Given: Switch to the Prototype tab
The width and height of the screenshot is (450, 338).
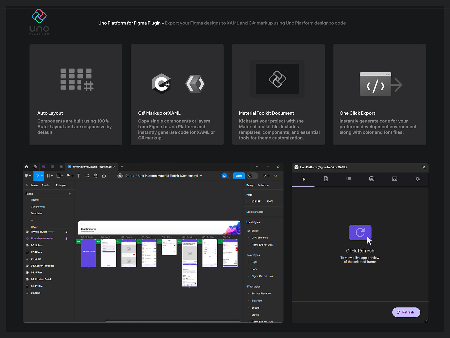Looking at the screenshot, I should pos(263,185).
